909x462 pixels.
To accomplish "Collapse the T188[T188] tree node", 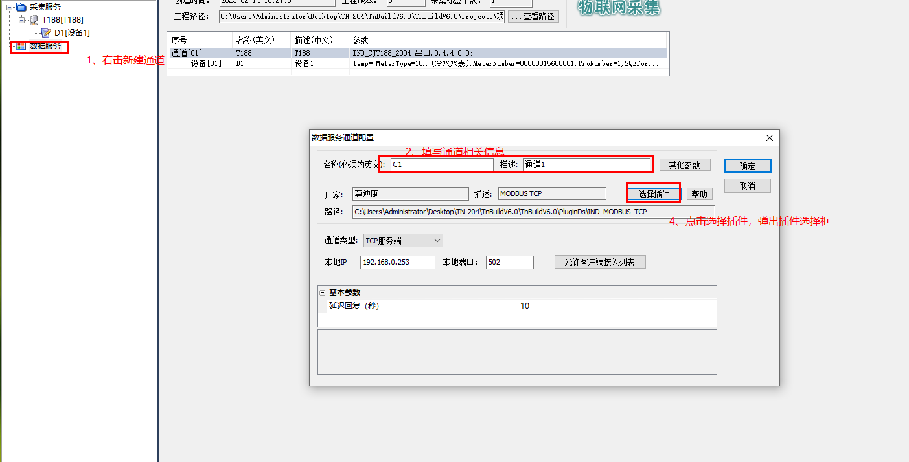I will pos(21,20).
